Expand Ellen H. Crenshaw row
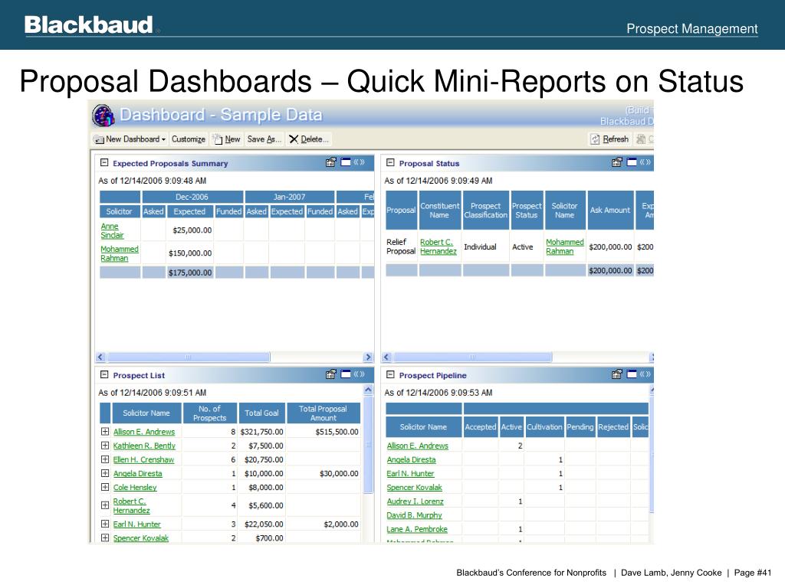 [x=104, y=459]
